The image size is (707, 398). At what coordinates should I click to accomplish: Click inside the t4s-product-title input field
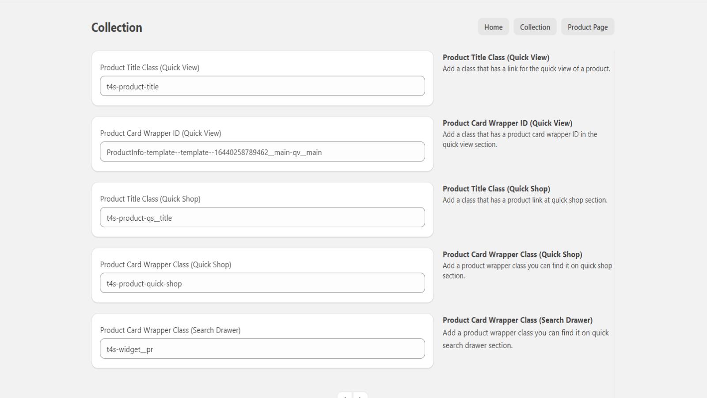[x=262, y=86]
